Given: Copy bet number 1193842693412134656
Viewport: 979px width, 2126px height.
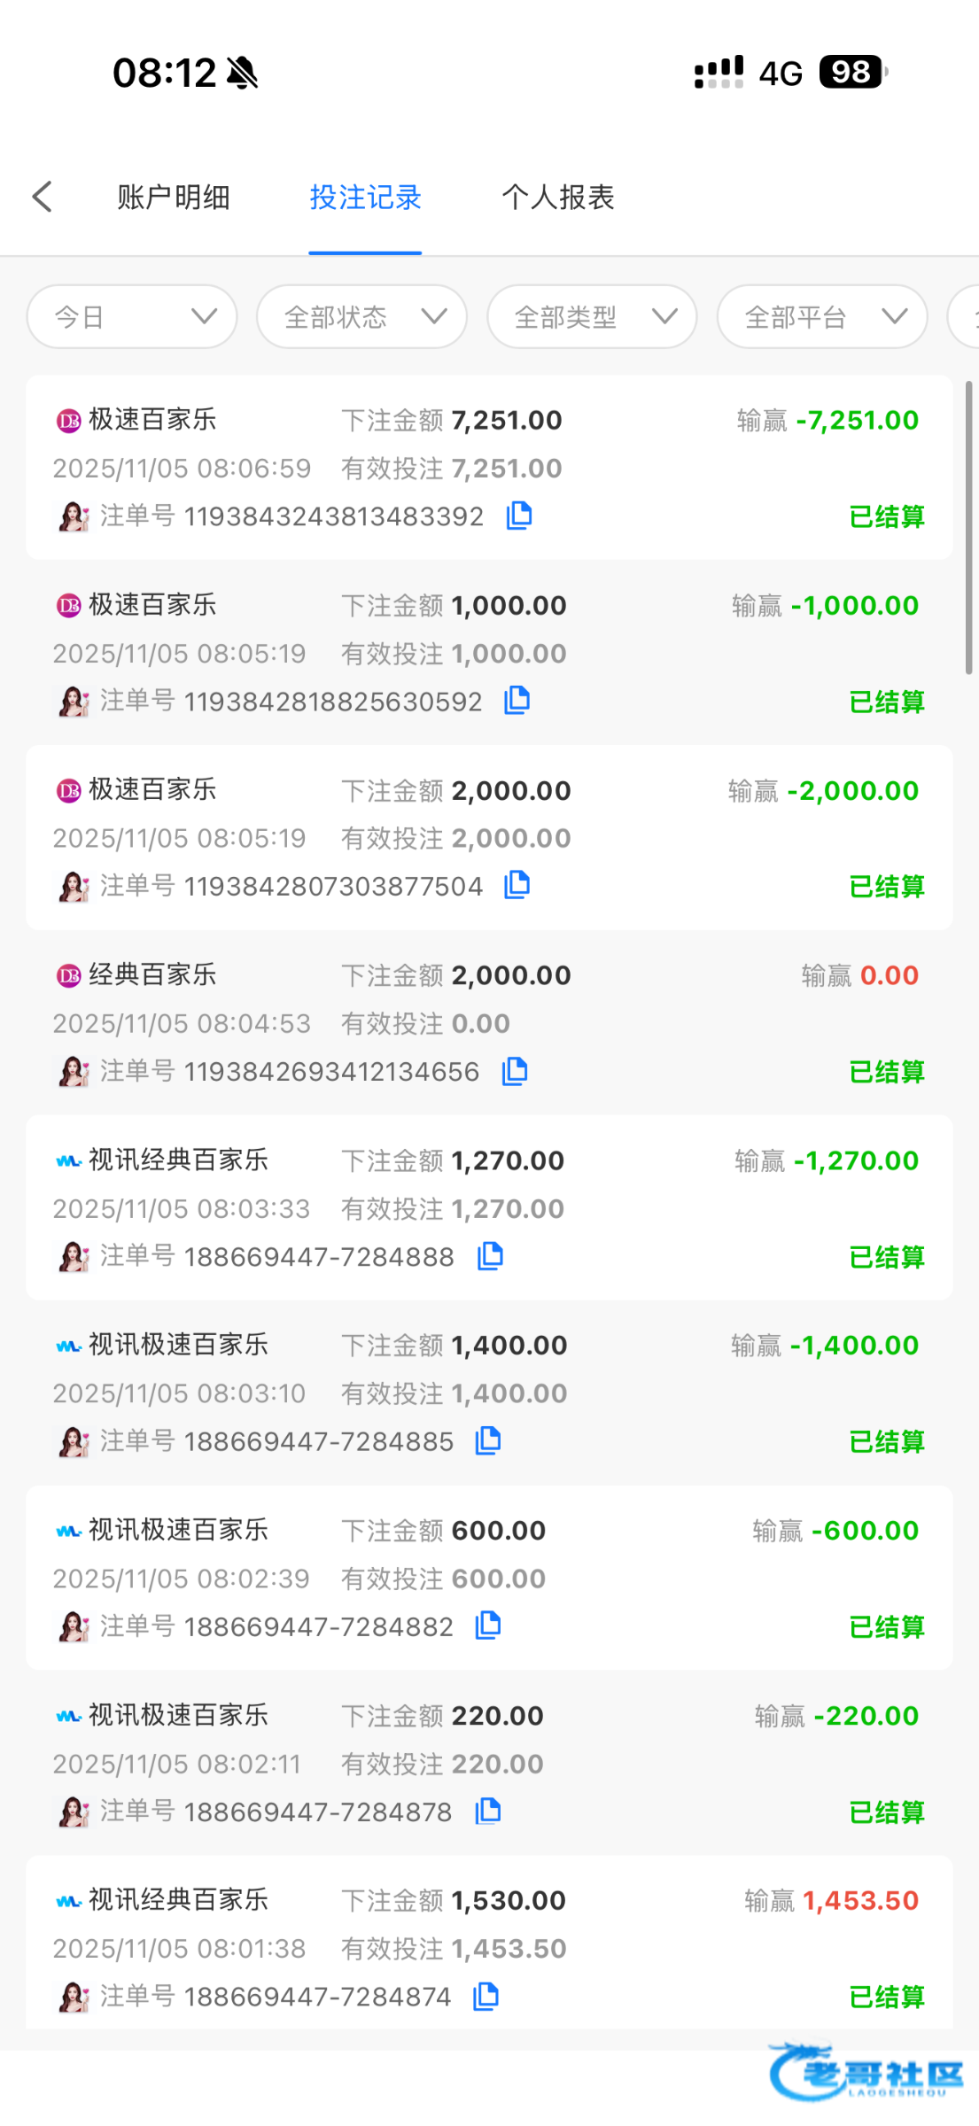Looking at the screenshot, I should [x=515, y=1071].
